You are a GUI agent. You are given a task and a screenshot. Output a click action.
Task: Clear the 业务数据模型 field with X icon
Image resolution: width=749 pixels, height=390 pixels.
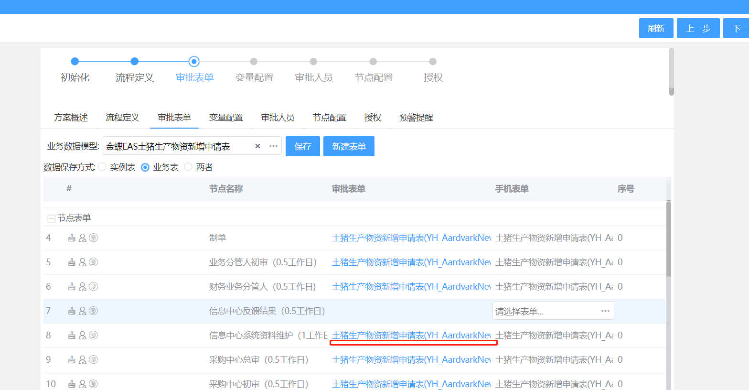pyautogui.click(x=257, y=146)
